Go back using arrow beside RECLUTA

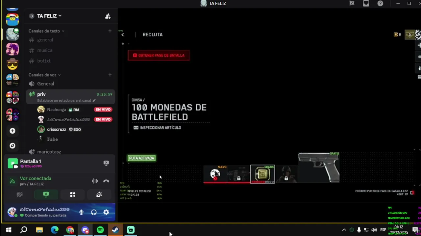(122, 34)
